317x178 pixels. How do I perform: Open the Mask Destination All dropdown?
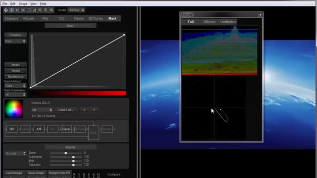[15, 94]
